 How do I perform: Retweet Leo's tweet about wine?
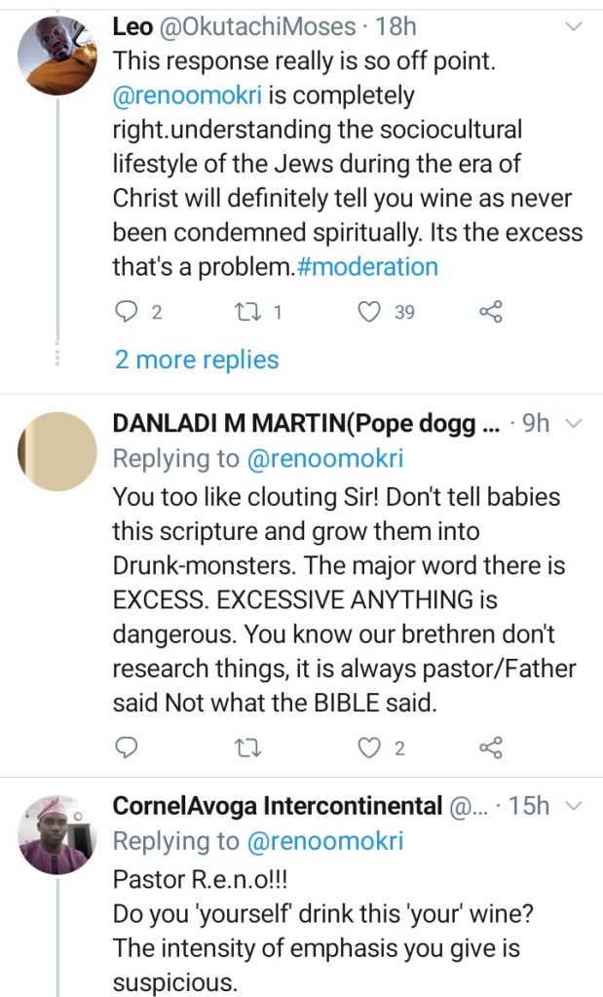pyautogui.click(x=248, y=312)
